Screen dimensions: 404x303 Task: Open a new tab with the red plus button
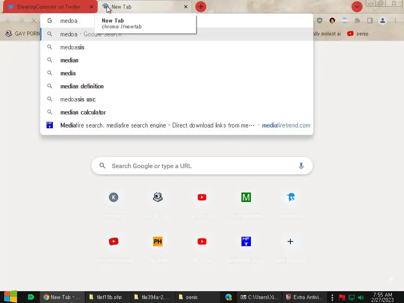pyautogui.click(x=201, y=7)
